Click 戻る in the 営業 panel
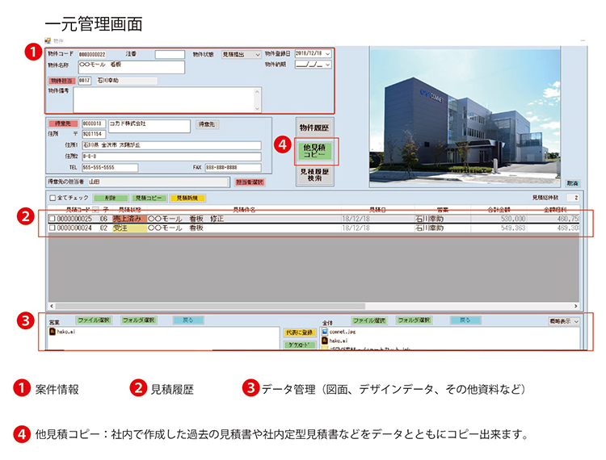Image resolution: width=606 pixels, height=460 pixels. pos(188,320)
